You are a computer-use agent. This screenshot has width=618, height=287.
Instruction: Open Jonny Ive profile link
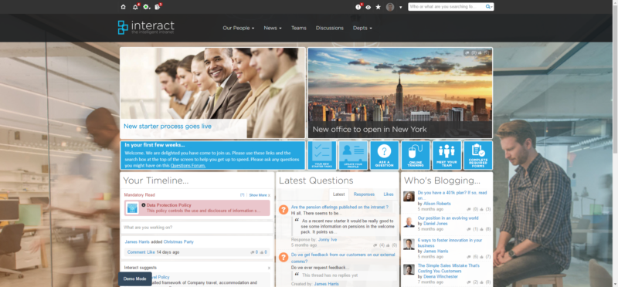pyautogui.click(x=328, y=239)
